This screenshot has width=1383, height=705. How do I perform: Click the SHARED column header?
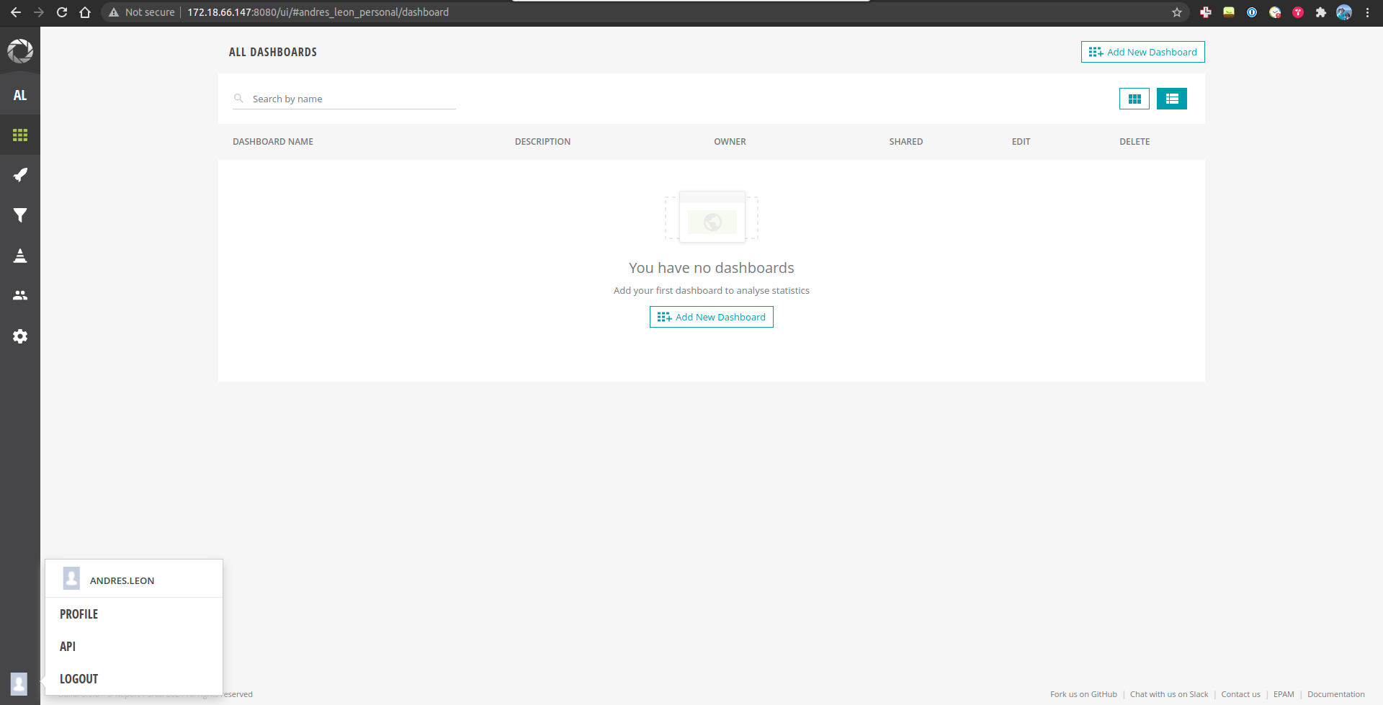point(906,142)
